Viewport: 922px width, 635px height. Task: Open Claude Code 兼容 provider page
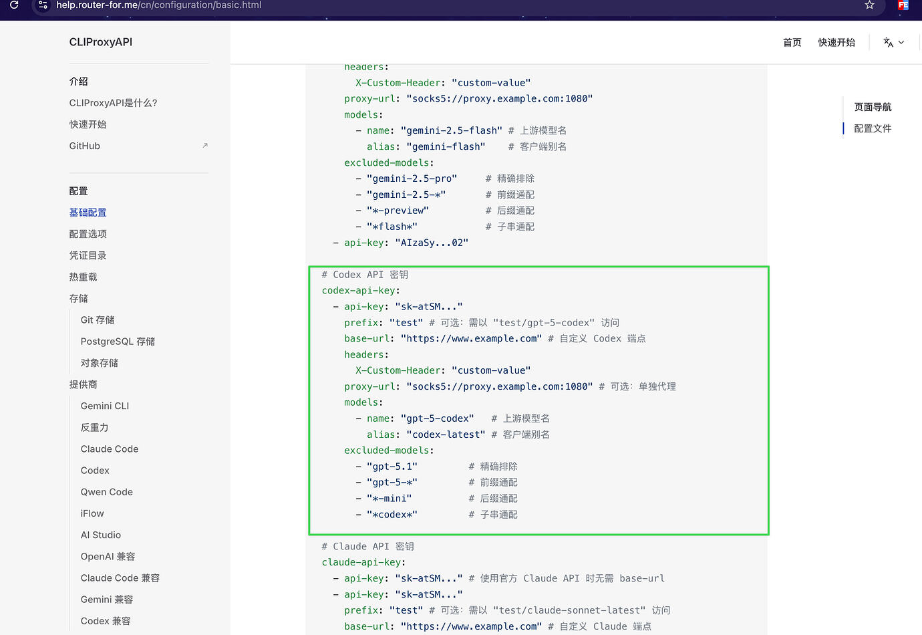click(120, 578)
